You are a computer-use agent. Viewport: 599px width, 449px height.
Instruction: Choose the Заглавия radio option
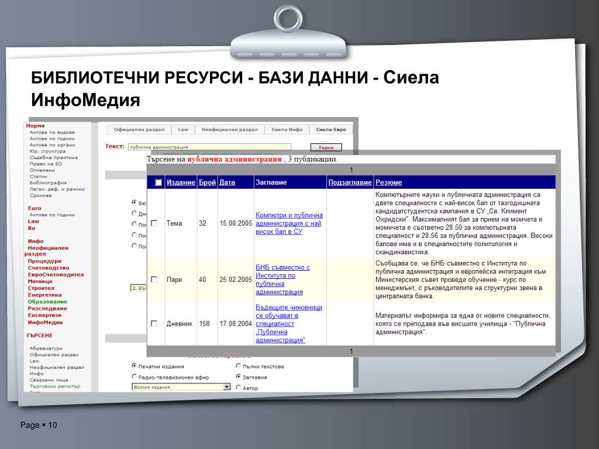click(x=239, y=377)
